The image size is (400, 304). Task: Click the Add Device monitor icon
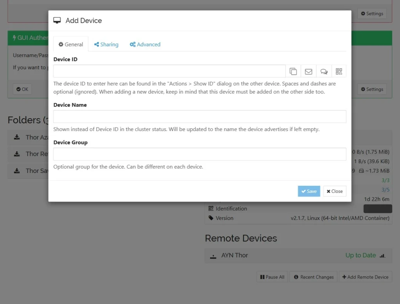[x=57, y=20]
